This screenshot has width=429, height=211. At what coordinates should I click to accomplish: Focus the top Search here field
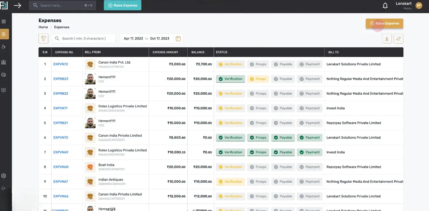63,5
